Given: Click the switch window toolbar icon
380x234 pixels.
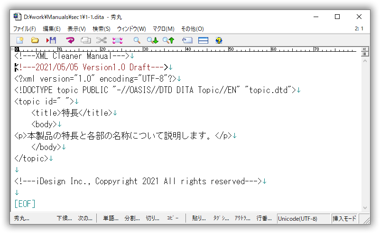Looking at the screenshot, I should click(x=187, y=40).
